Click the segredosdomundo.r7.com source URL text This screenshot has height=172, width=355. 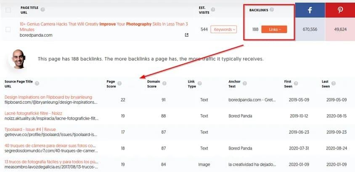point(51,151)
